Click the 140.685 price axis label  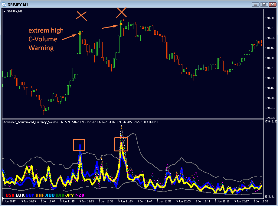270,18
